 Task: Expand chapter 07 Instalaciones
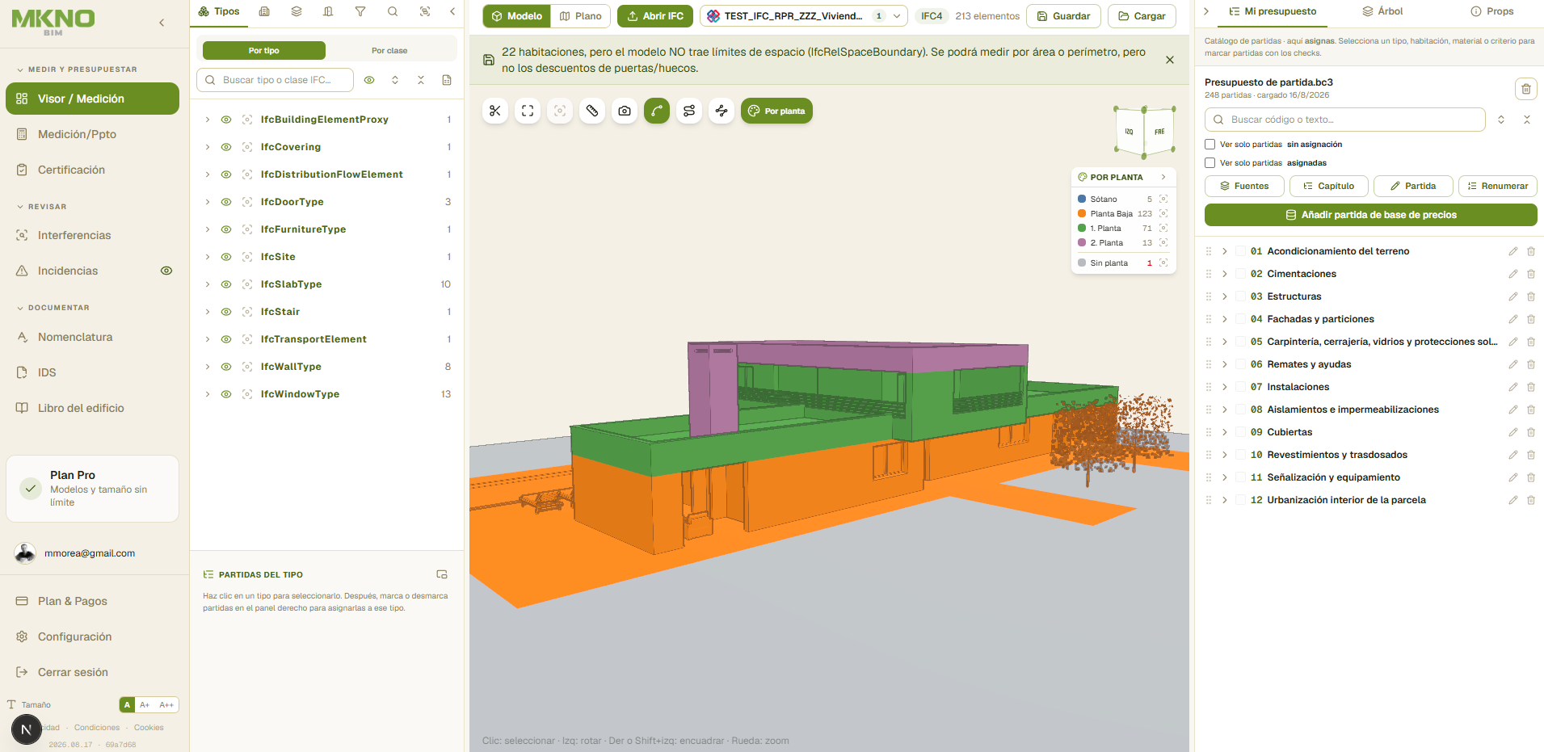1225,387
